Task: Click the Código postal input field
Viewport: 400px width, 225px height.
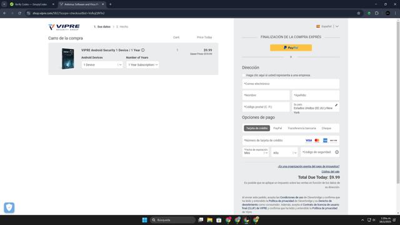Action: 266,107
